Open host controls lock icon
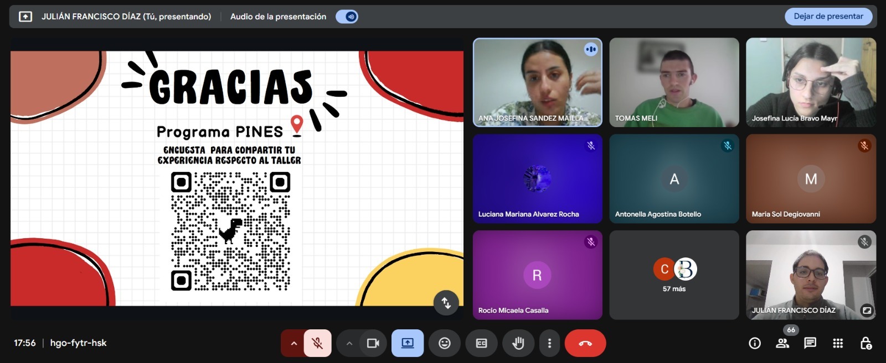This screenshot has height=363, width=886. (x=866, y=343)
